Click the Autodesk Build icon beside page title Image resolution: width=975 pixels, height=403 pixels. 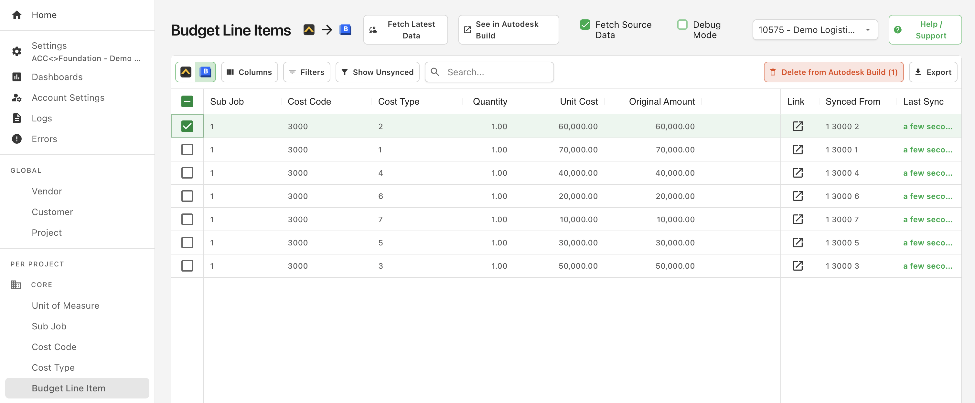pos(345,29)
